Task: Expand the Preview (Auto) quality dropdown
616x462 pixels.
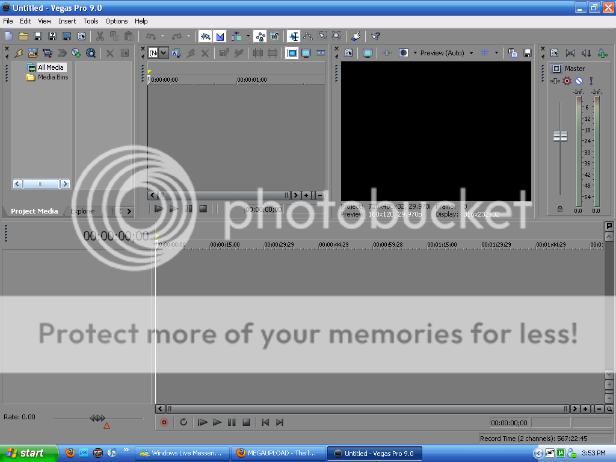Action: pos(471,53)
